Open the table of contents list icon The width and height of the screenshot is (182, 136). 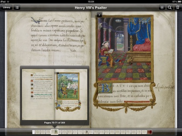17,8
